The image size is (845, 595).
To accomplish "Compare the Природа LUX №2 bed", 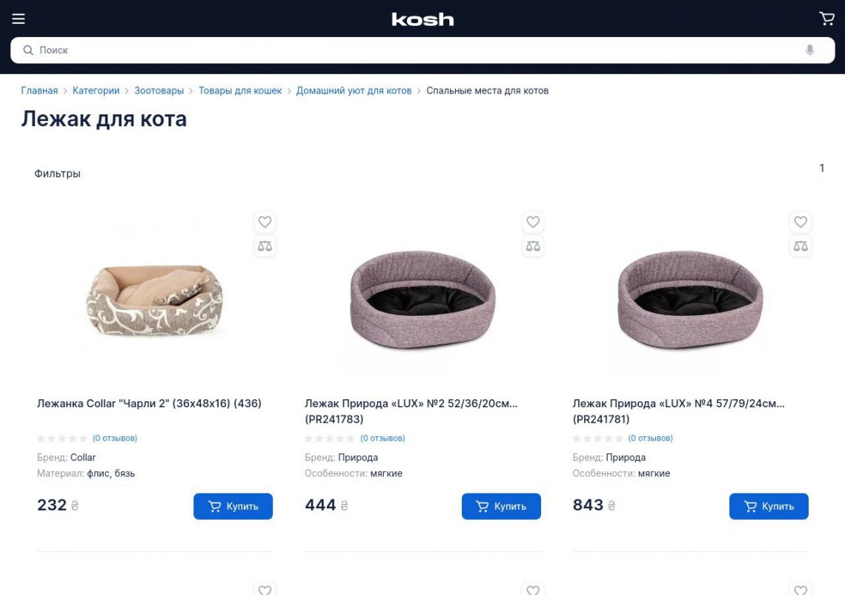I will 532,246.
